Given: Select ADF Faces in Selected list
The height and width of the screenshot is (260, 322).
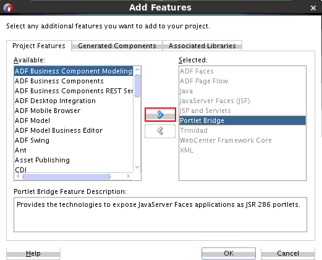Looking at the screenshot, I should [x=242, y=71].
